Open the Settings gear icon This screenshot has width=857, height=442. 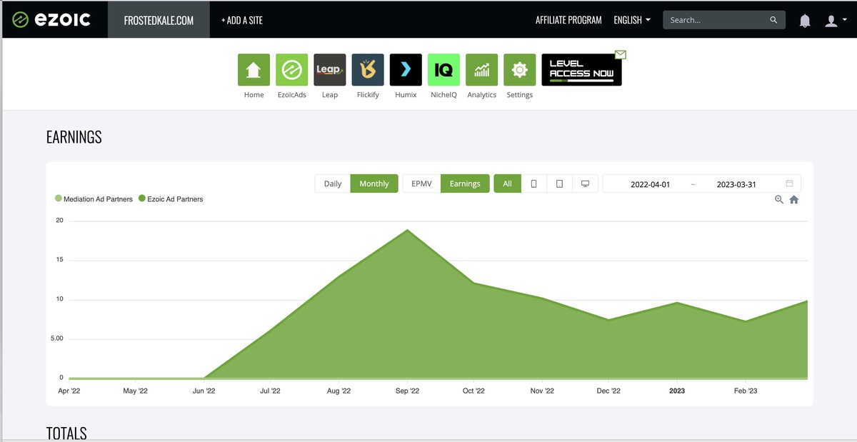[519, 70]
